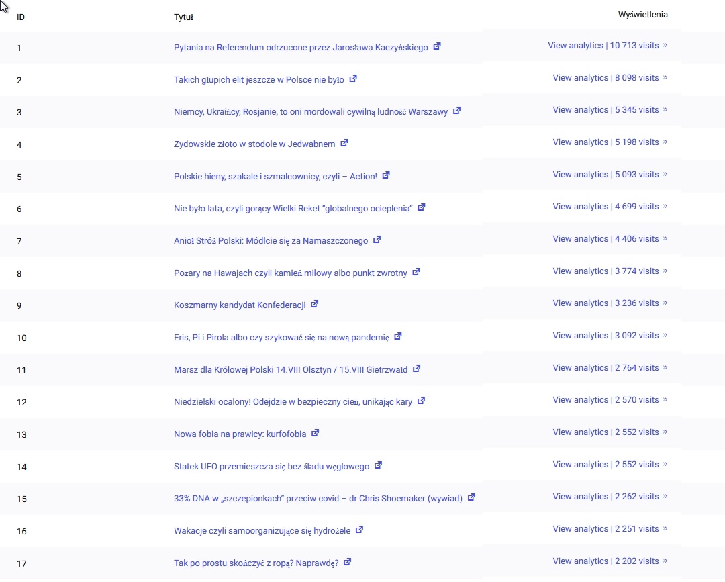
Task: Click the Tytuł column header
Action: click(183, 17)
